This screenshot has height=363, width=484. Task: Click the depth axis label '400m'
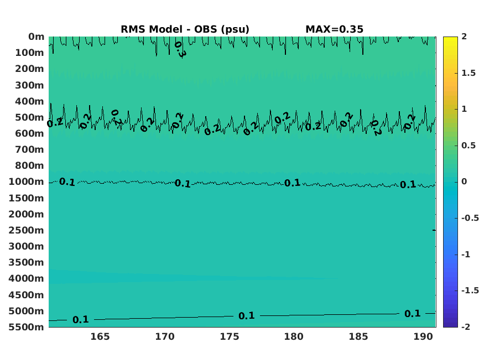coord(30,101)
